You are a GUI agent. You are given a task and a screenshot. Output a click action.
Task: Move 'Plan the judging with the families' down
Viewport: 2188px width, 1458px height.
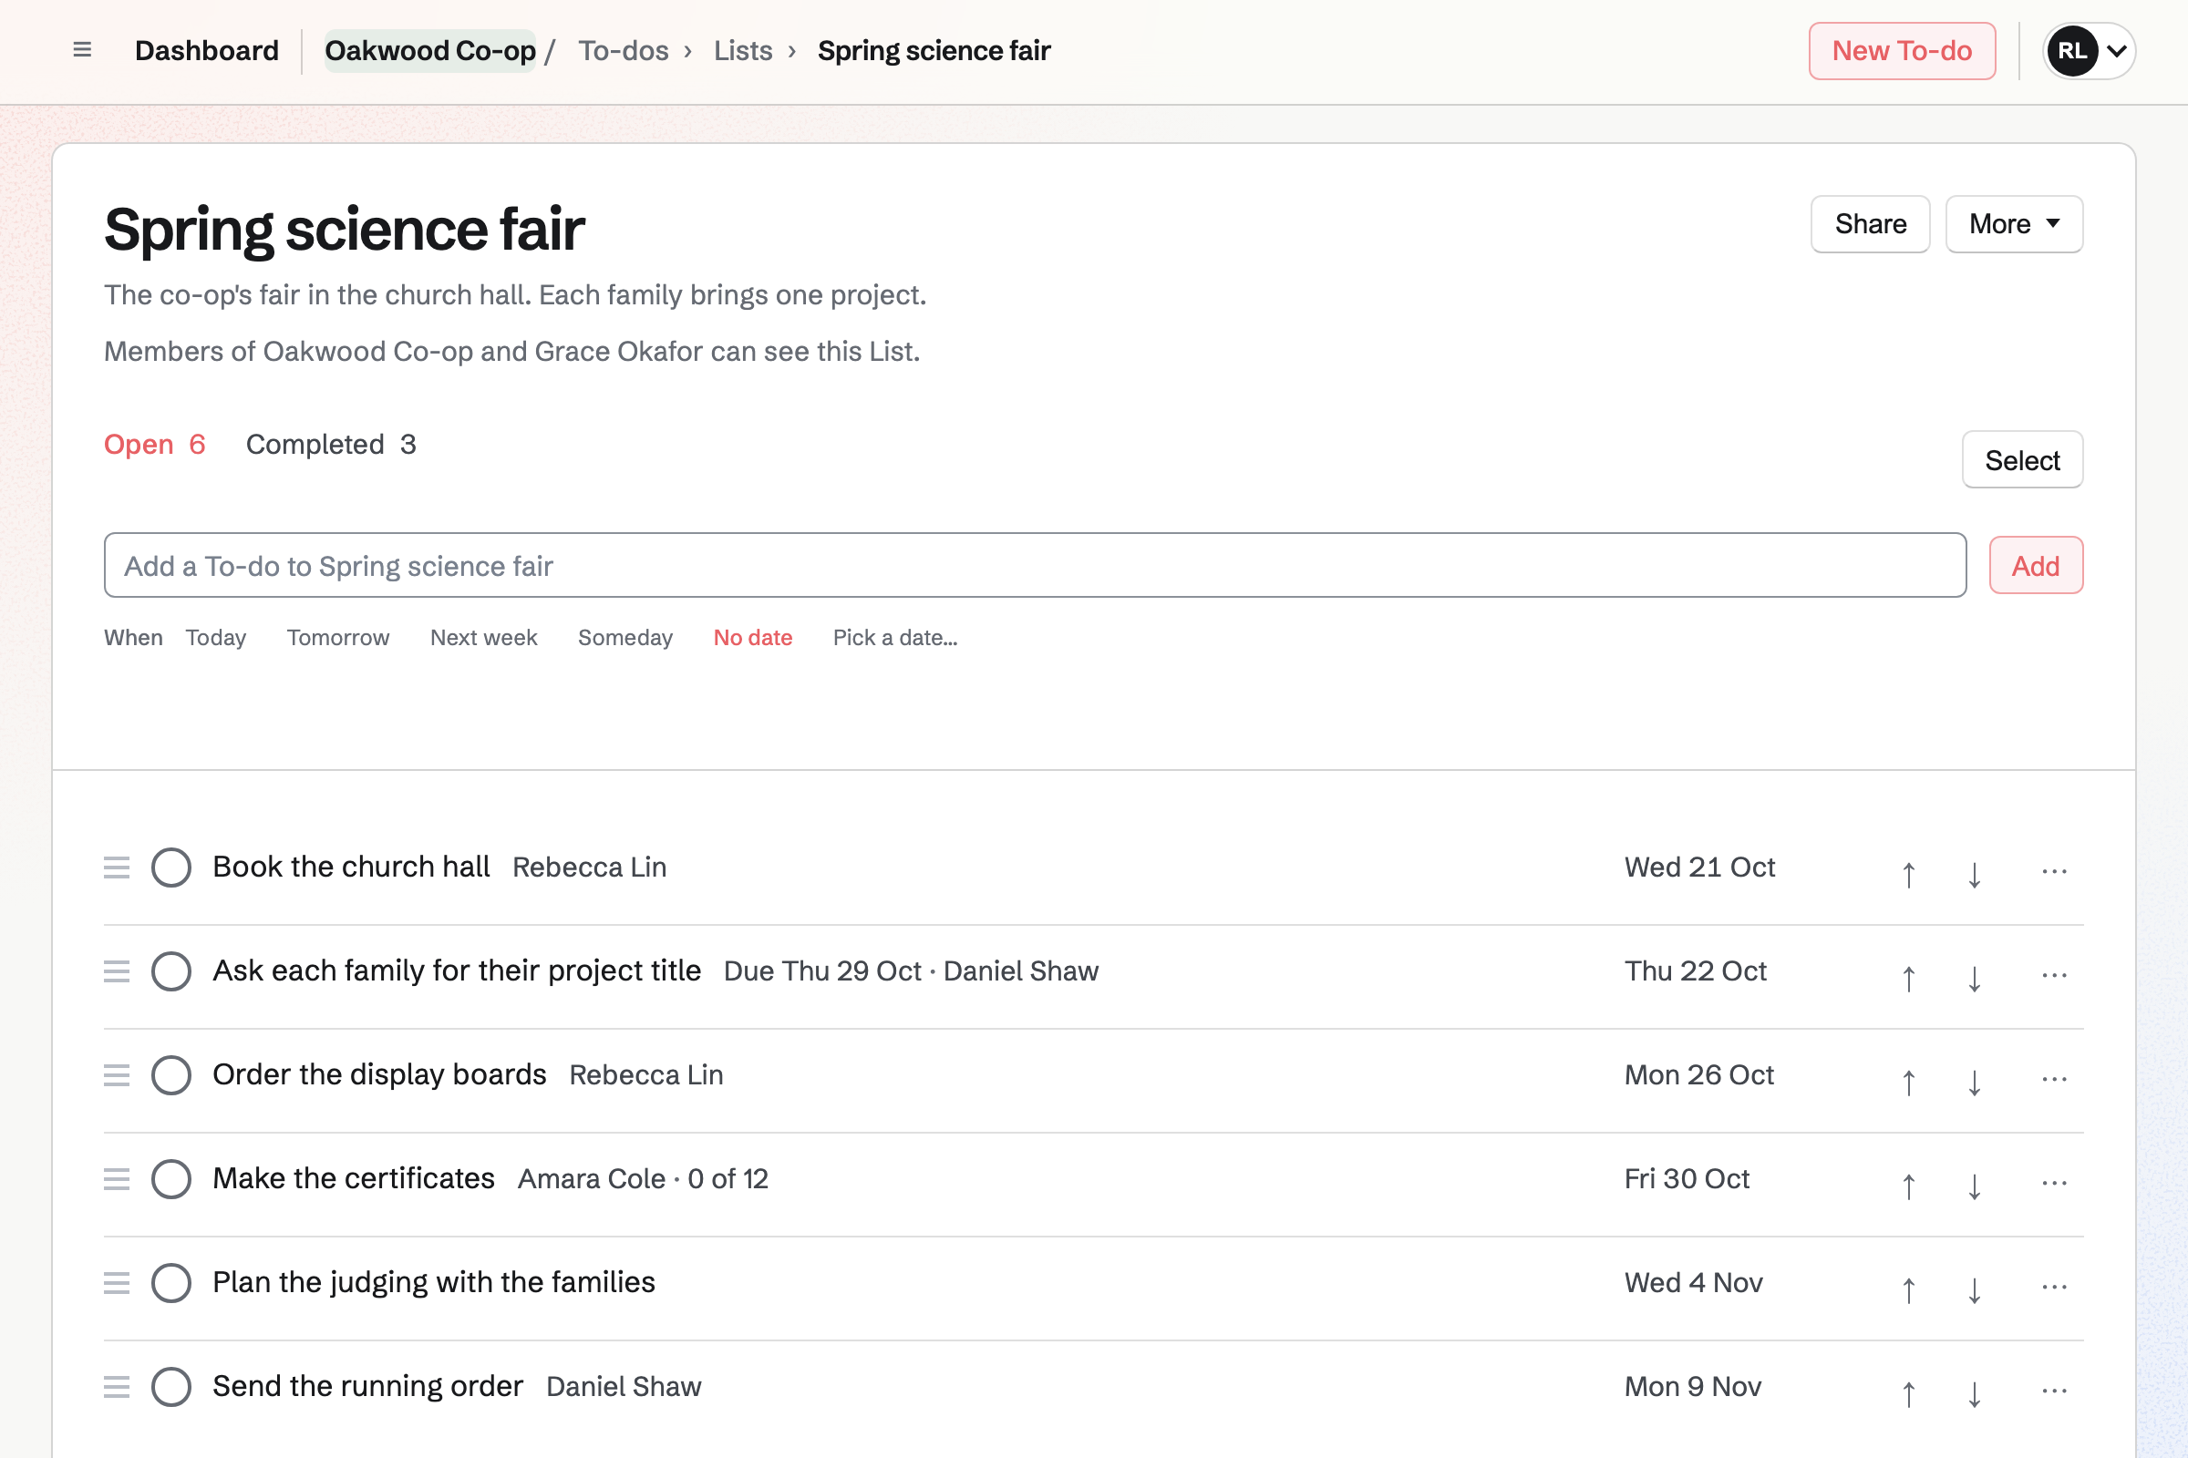1974,1290
